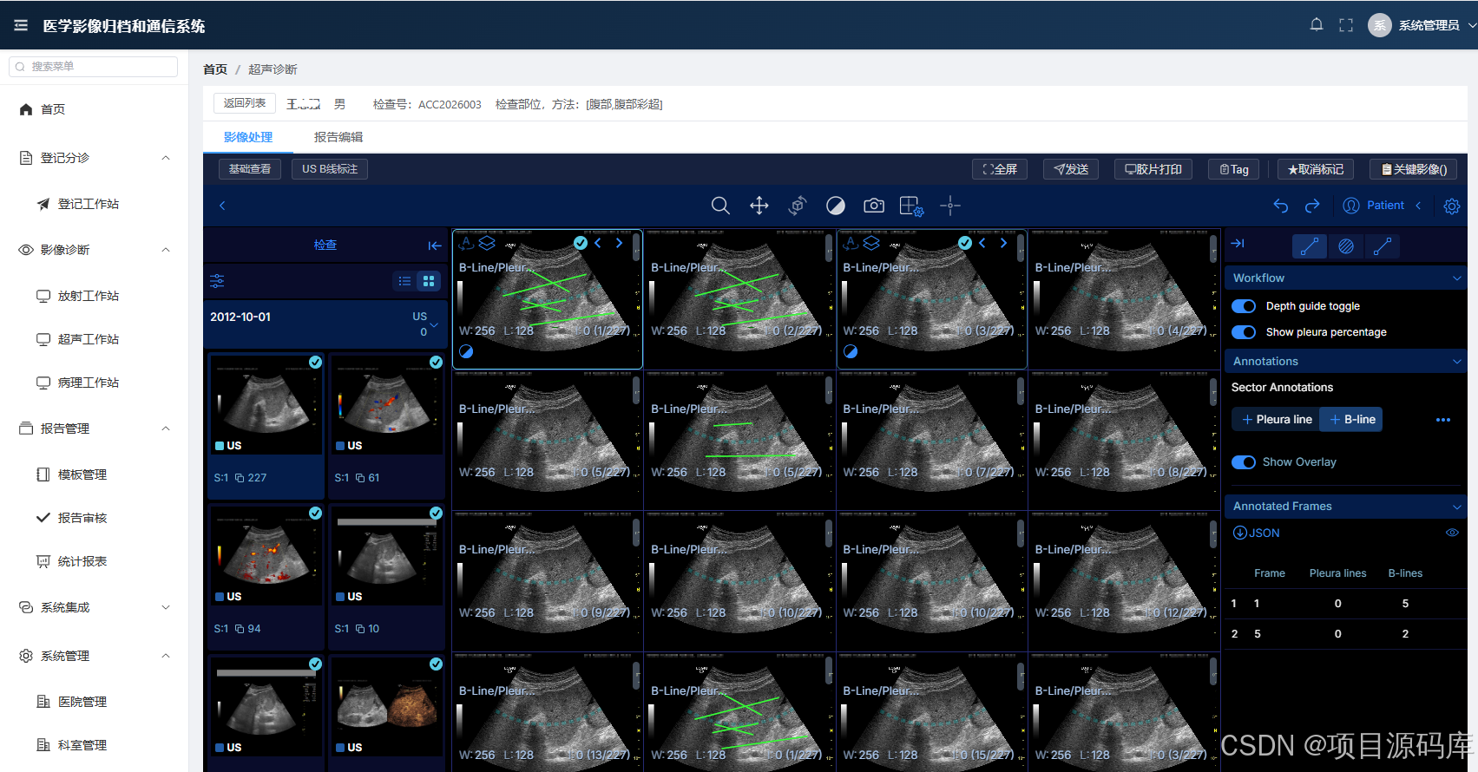The height and width of the screenshot is (772, 1478).
Task: Open the 系统管理员 user dropdown
Action: 1422,25
